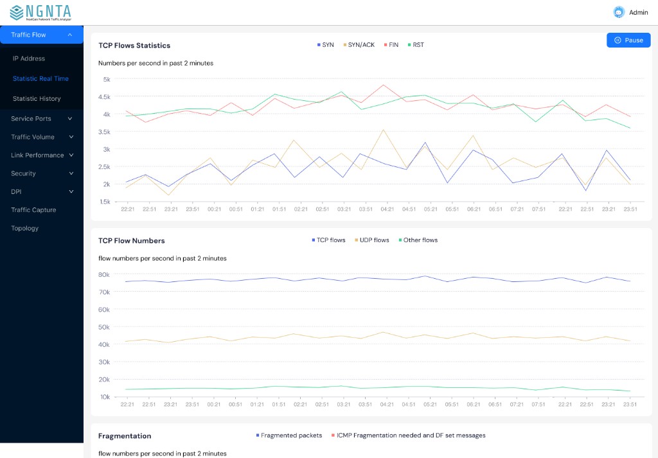658x458 pixels.
Task: Toggle SYN/ACK series in legend
Action: [x=359, y=45]
